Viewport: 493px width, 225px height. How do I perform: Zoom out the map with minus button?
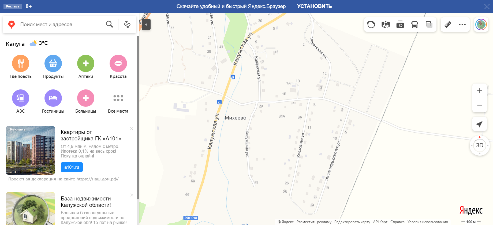click(x=480, y=105)
